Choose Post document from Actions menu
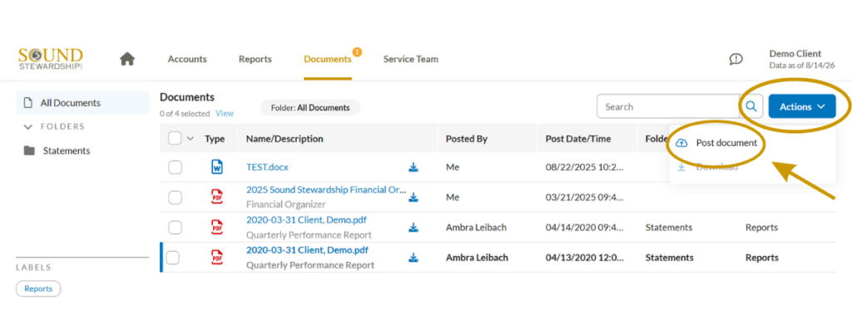Screen dimensions: 852x320 [726, 143]
